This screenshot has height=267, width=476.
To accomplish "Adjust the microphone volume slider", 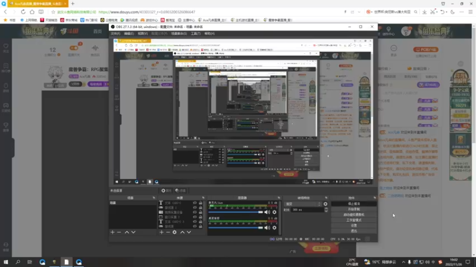I will (x=236, y=212).
